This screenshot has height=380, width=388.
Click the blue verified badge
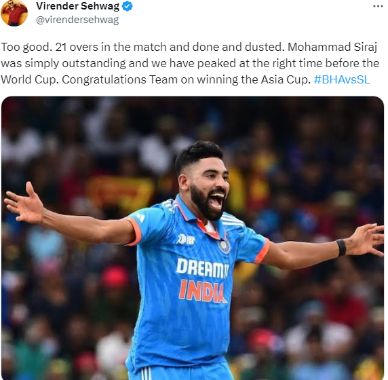tap(128, 6)
